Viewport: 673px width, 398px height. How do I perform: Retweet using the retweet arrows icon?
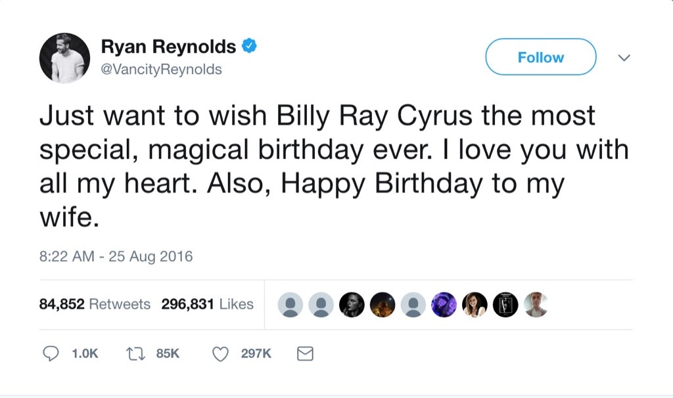pyautogui.click(x=135, y=353)
